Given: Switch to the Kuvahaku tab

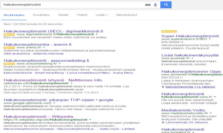Looking at the screenshot, I should (42, 15).
